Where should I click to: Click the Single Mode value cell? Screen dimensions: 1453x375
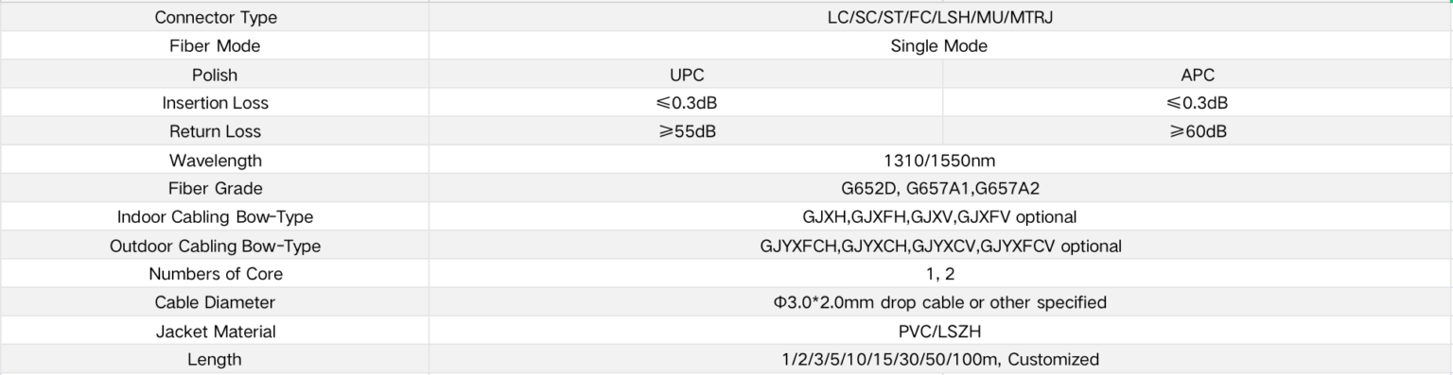coord(940,45)
